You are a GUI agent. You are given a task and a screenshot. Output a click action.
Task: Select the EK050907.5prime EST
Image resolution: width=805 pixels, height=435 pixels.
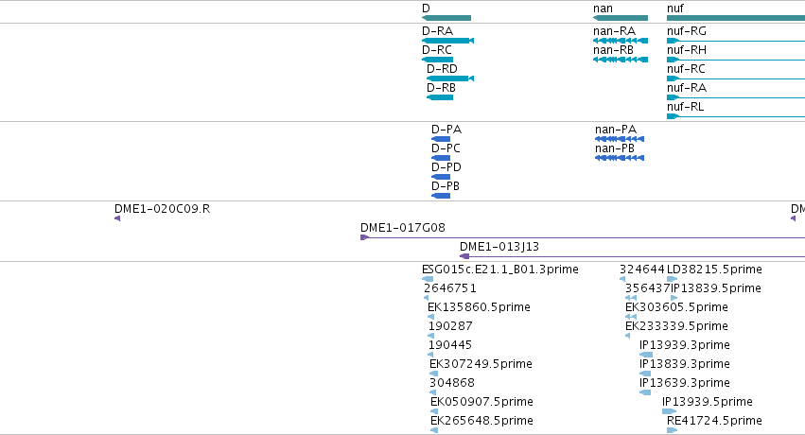(x=434, y=412)
